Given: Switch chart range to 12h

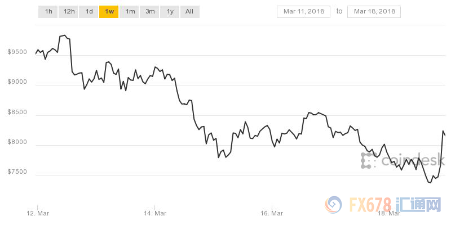Looking at the screenshot, I should [x=69, y=11].
